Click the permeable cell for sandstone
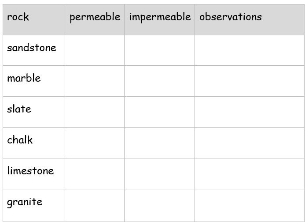 point(95,50)
